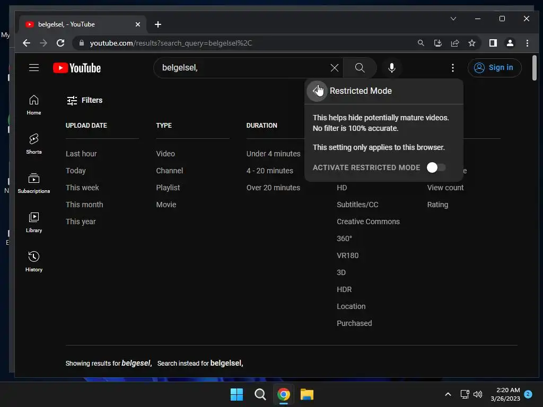
Task: Select Video type filter
Action: coord(165,154)
